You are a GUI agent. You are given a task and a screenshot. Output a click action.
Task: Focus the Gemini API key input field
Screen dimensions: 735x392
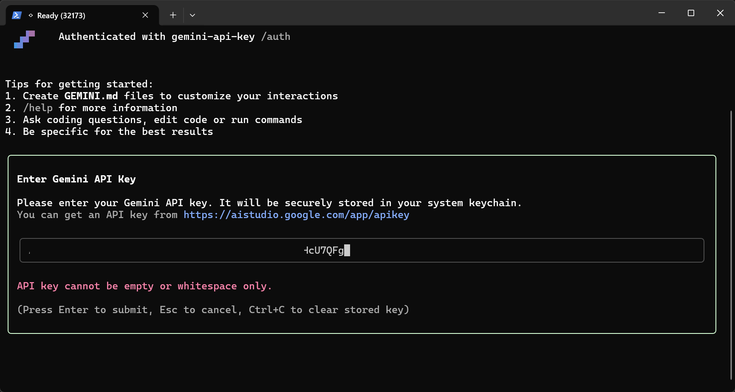(x=362, y=250)
